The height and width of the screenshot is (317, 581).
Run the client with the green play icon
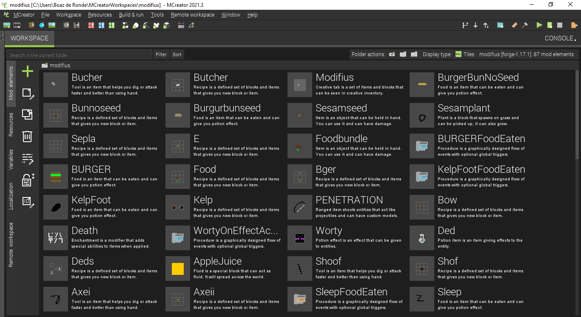click(538, 25)
